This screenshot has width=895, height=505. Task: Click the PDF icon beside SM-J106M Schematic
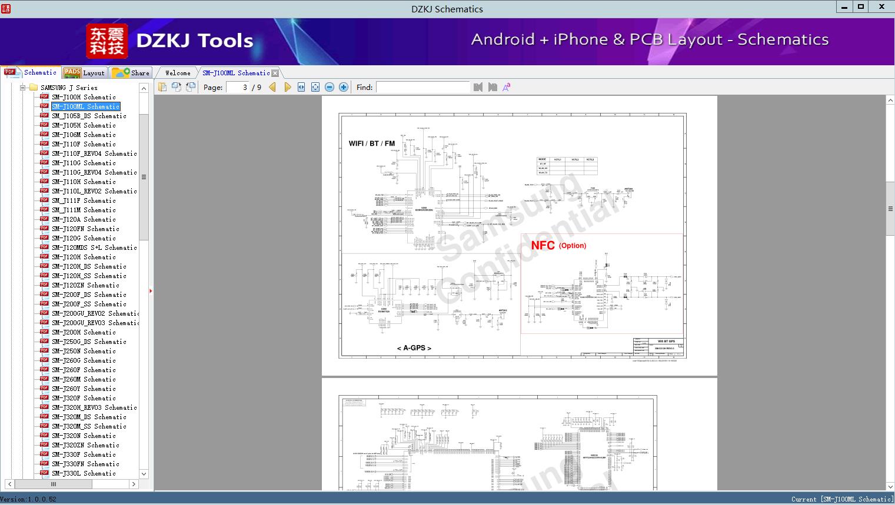[44, 135]
